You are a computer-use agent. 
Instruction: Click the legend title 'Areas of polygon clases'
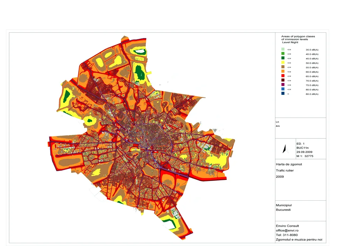coord(298,37)
